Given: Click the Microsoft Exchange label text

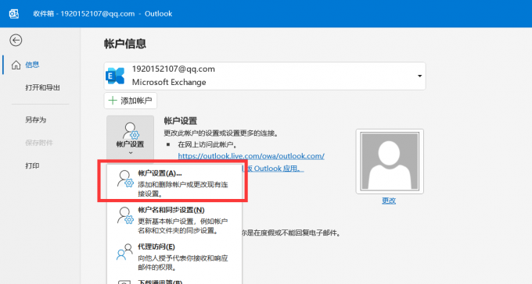Looking at the screenshot, I should [169, 82].
